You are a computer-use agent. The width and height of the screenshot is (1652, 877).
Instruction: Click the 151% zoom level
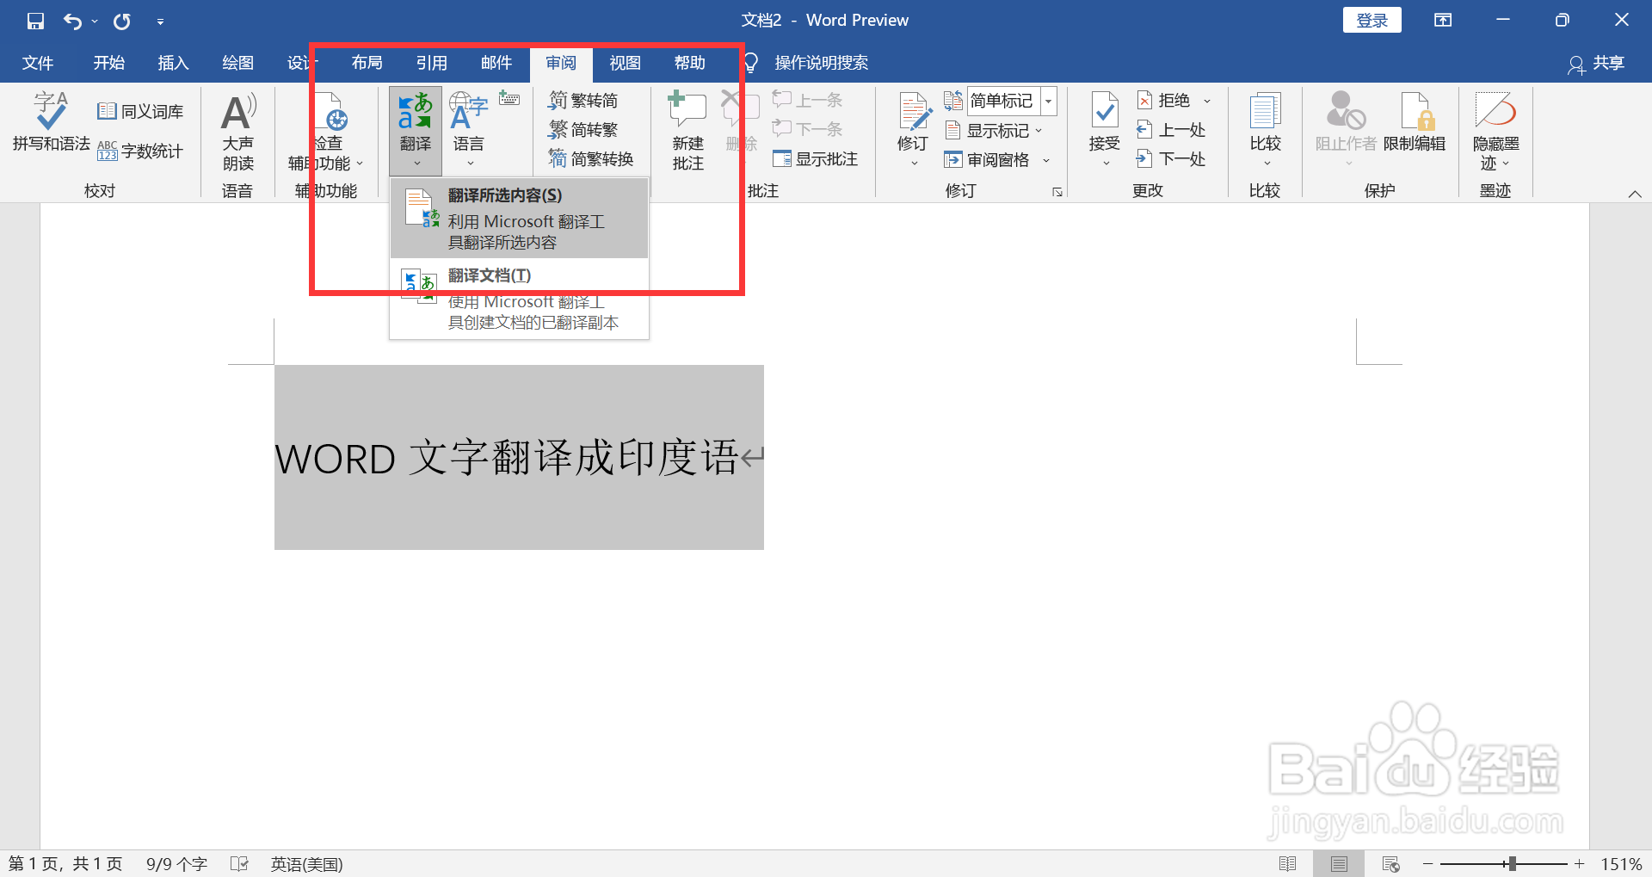pos(1621,863)
